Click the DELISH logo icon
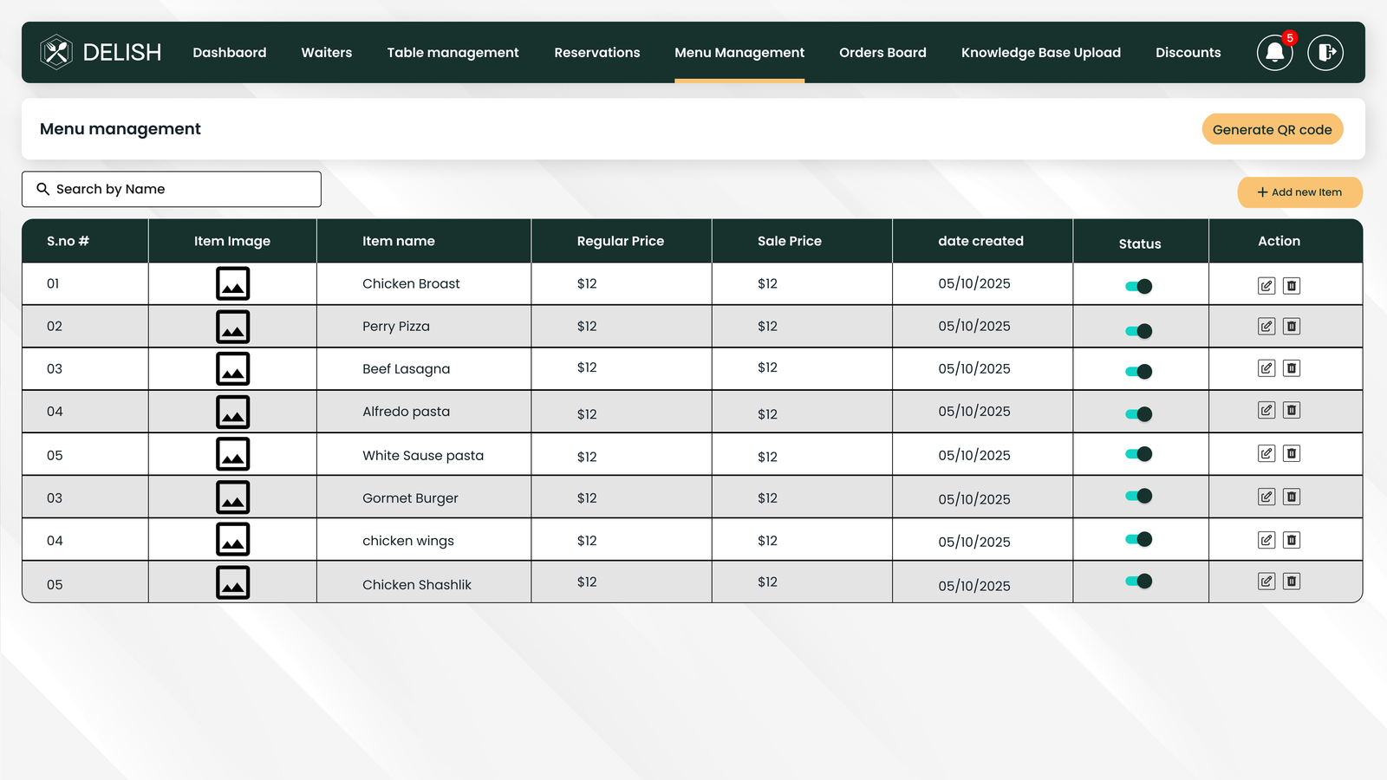The image size is (1387, 780). tap(56, 52)
